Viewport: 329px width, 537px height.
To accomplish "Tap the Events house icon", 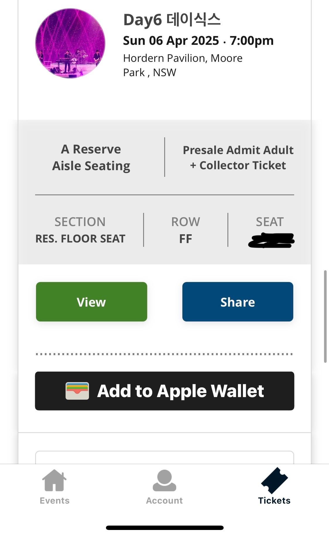I will [54, 480].
